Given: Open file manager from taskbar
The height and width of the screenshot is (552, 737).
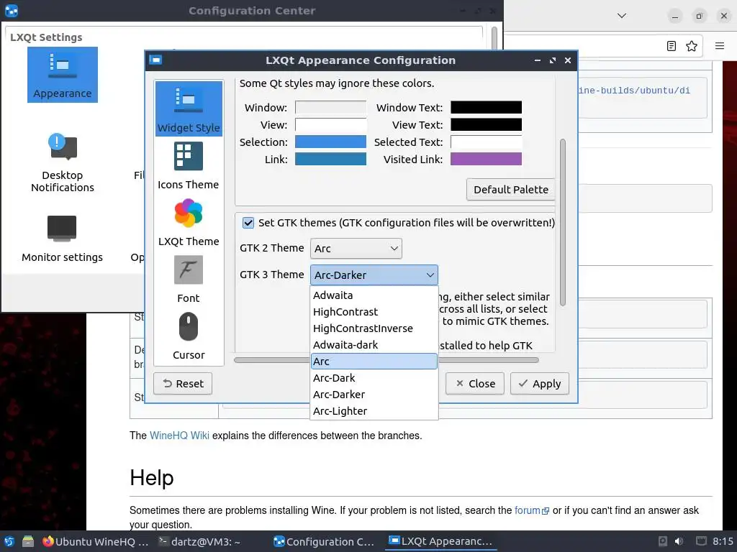Looking at the screenshot, I should pos(28,542).
